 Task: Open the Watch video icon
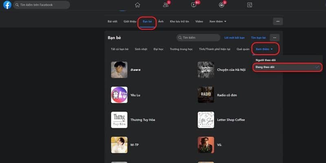coord(194,5)
